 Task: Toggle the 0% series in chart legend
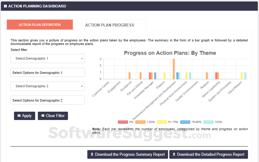[x=123, y=122]
